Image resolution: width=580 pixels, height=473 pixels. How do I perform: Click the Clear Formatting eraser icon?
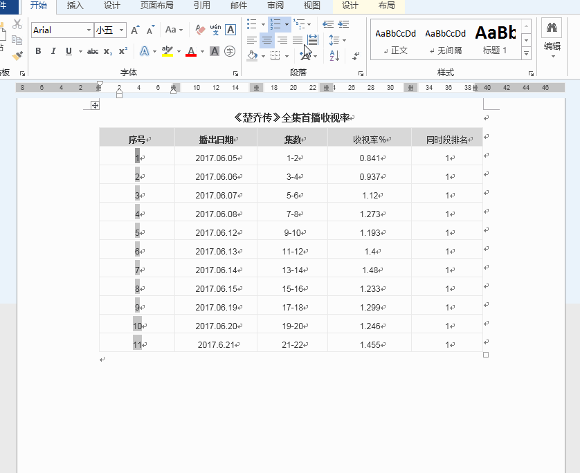[201, 30]
